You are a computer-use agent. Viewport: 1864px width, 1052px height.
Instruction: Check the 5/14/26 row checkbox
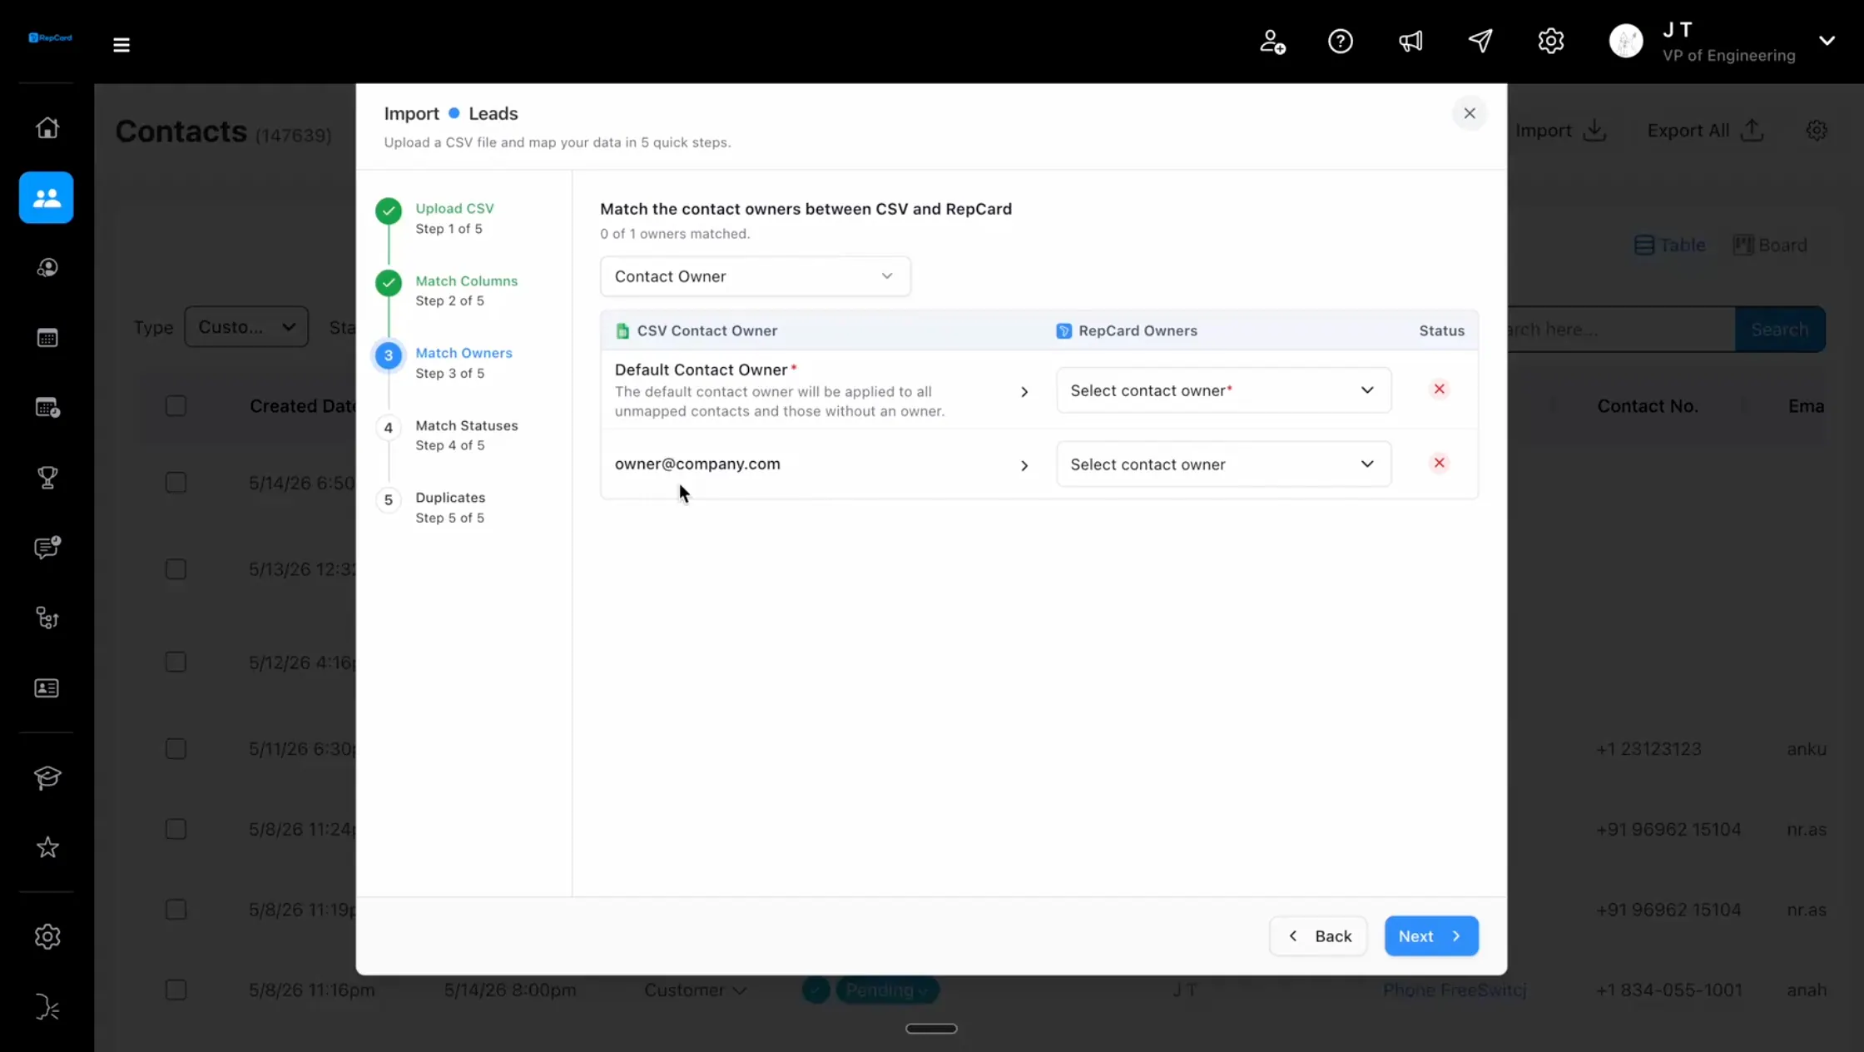(x=176, y=483)
